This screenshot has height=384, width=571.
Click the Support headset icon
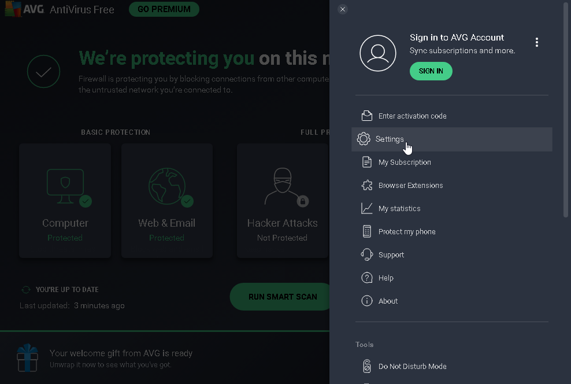click(x=366, y=254)
